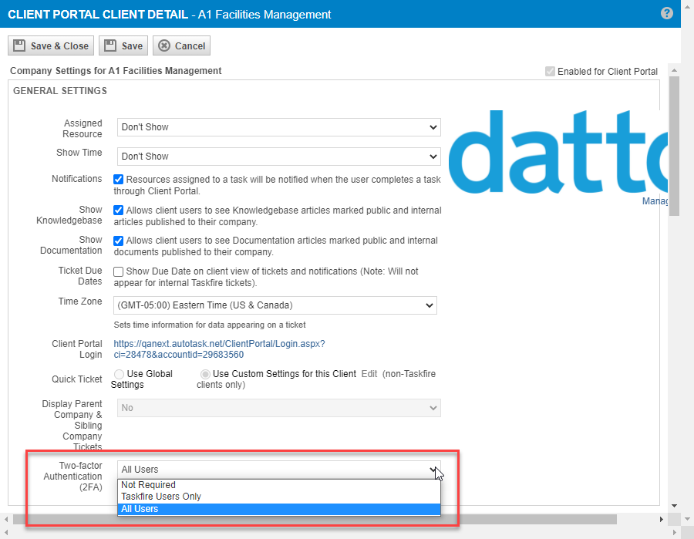Uncheck the Notifications checkbox

point(118,179)
